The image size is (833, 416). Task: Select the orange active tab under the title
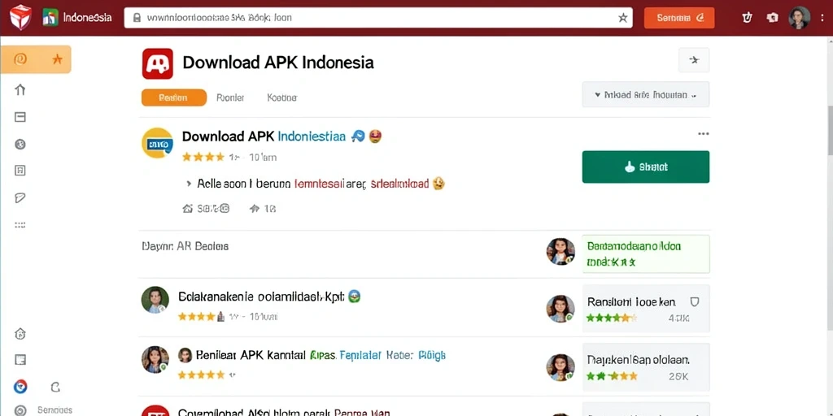click(x=174, y=97)
